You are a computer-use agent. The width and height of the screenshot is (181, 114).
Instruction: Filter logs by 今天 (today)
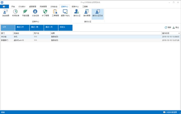[x=8, y=28]
